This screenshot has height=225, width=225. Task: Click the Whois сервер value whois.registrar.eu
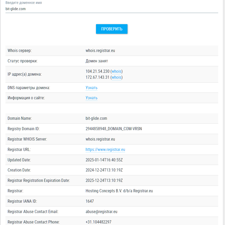[x=100, y=51]
